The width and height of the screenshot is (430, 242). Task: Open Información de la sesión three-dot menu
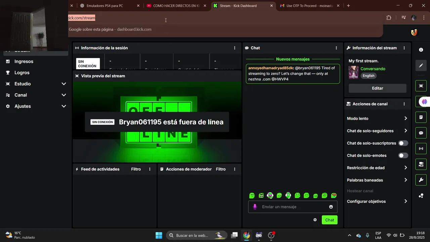click(234, 48)
